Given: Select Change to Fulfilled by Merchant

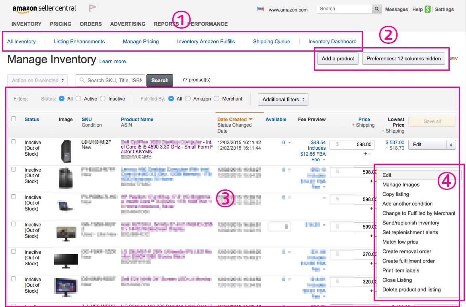Looking at the screenshot, I should pyautogui.click(x=419, y=213).
